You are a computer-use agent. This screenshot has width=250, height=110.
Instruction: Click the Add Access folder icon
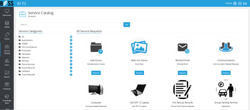click(x=96, y=47)
